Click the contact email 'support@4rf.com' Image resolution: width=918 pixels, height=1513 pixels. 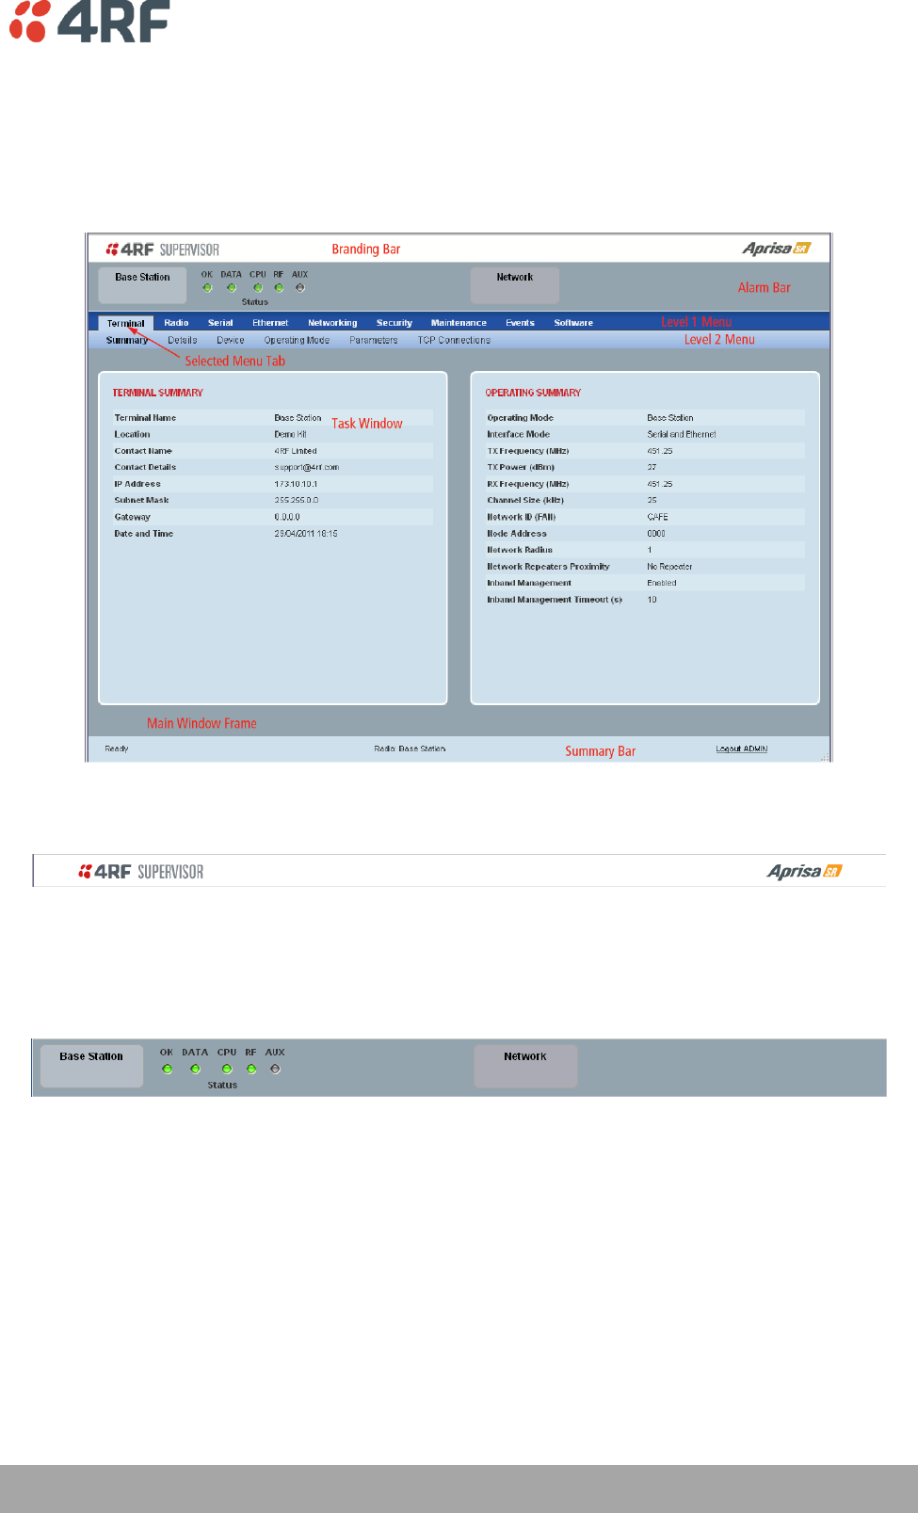coord(307,468)
